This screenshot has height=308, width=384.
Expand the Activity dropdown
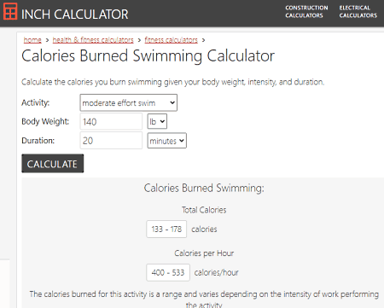coord(129,102)
